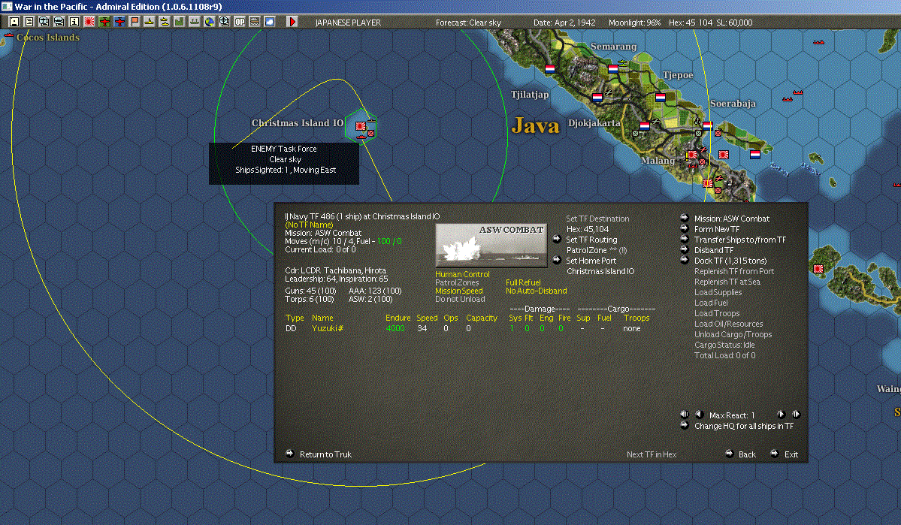This screenshot has width=901, height=525.
Task: Click Set TF Destination label
Action: coord(597,219)
